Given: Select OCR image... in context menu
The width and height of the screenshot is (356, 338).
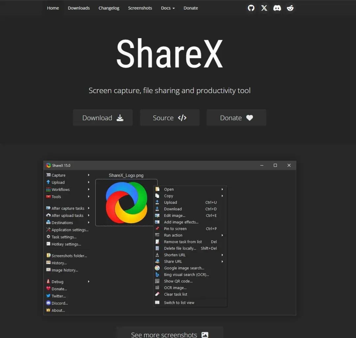Looking at the screenshot, I should tap(190, 288).
